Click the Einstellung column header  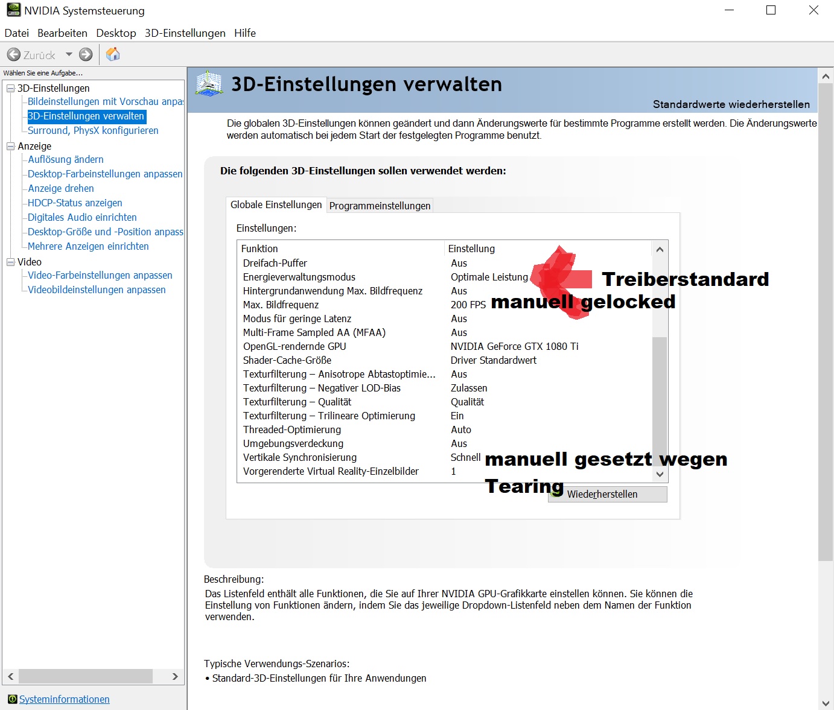click(548, 249)
